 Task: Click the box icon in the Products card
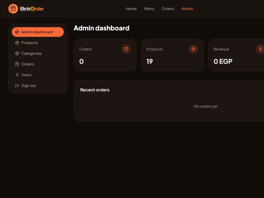193,49
